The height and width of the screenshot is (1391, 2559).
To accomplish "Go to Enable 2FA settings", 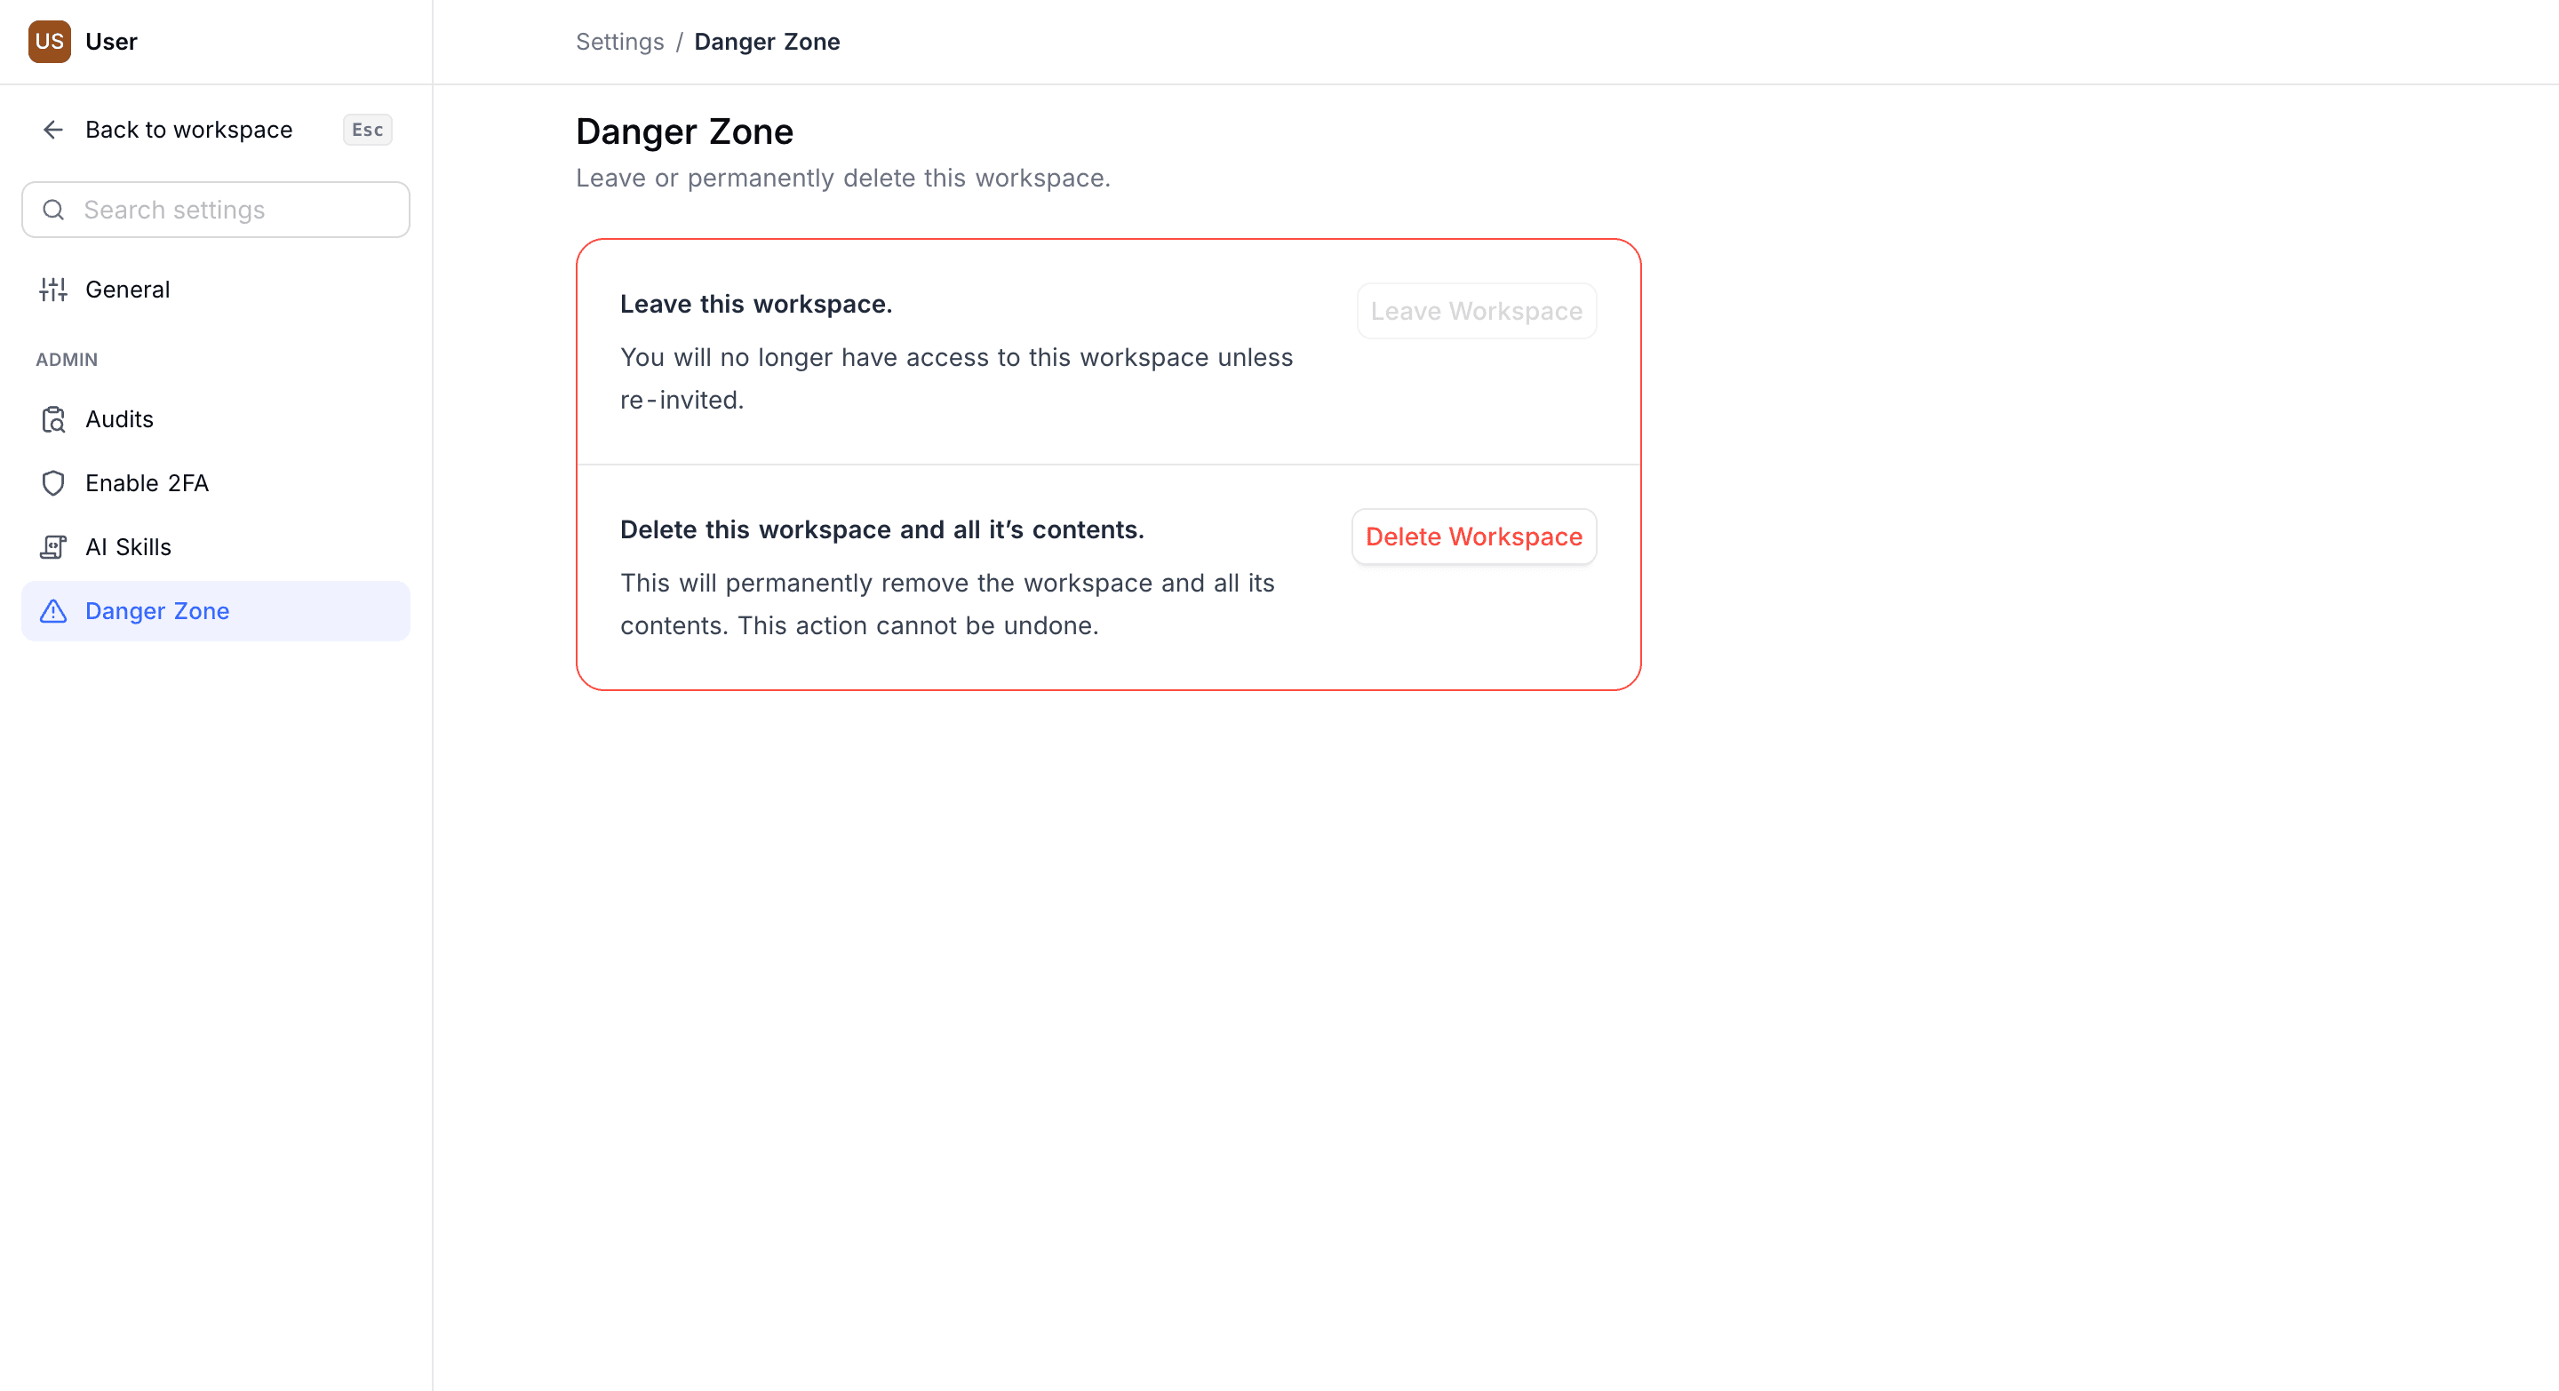I will coord(216,483).
